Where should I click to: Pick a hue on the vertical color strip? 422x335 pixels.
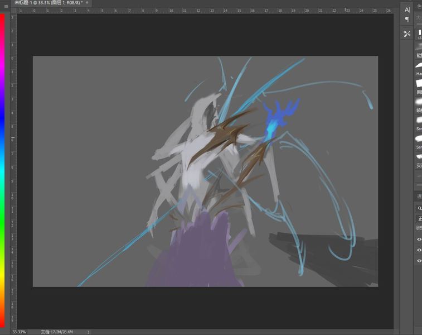pos(2,171)
